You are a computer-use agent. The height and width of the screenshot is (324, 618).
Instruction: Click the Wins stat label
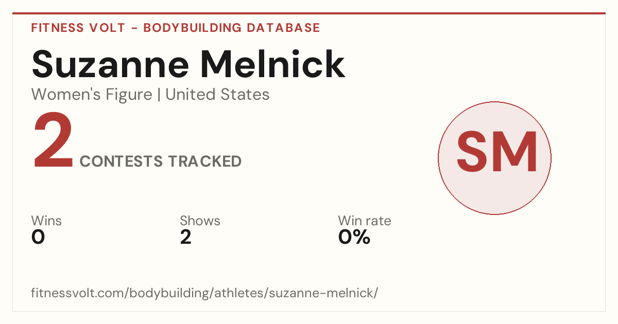click(x=46, y=221)
